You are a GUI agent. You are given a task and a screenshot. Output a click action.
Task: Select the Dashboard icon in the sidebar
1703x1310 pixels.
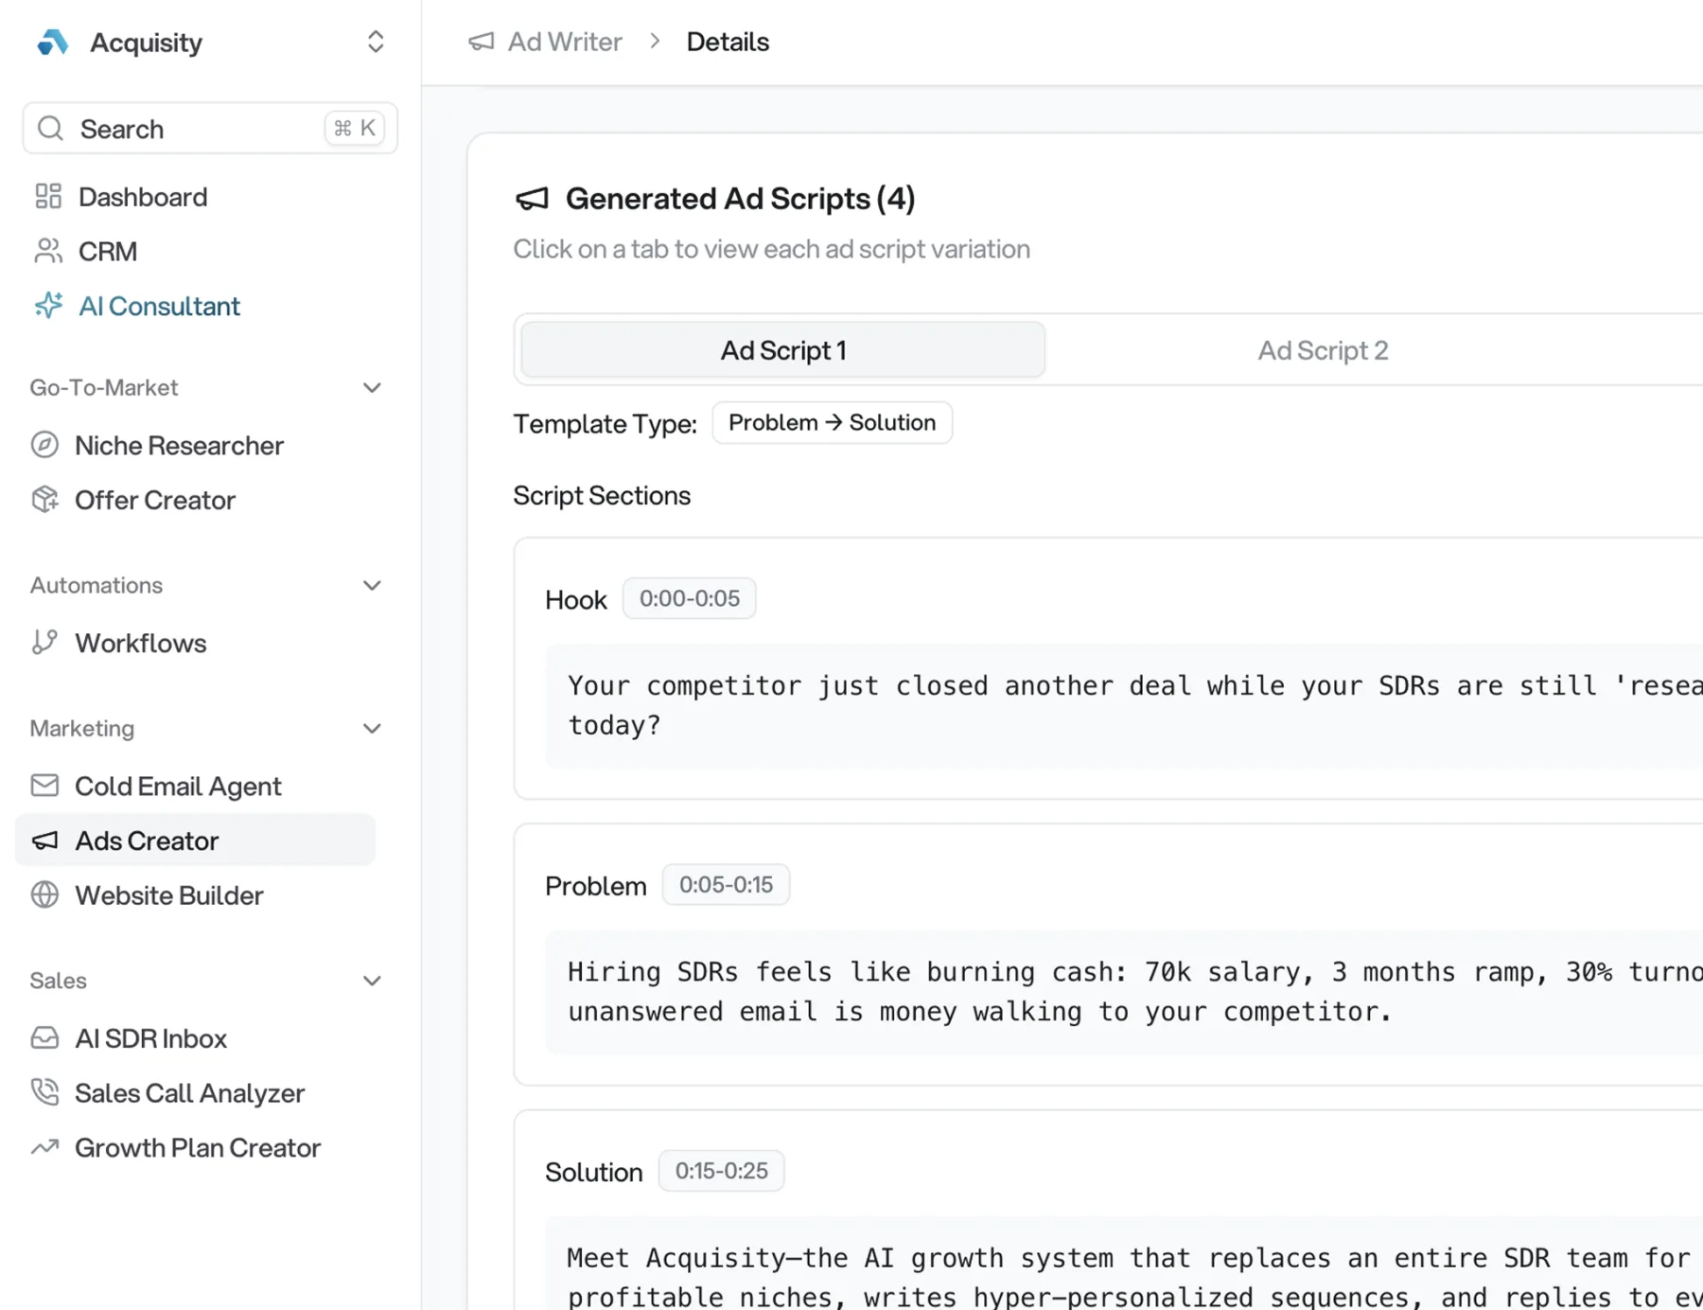[x=49, y=196]
